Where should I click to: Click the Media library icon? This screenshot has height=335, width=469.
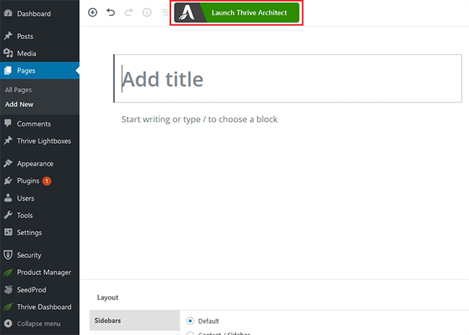tap(8, 53)
